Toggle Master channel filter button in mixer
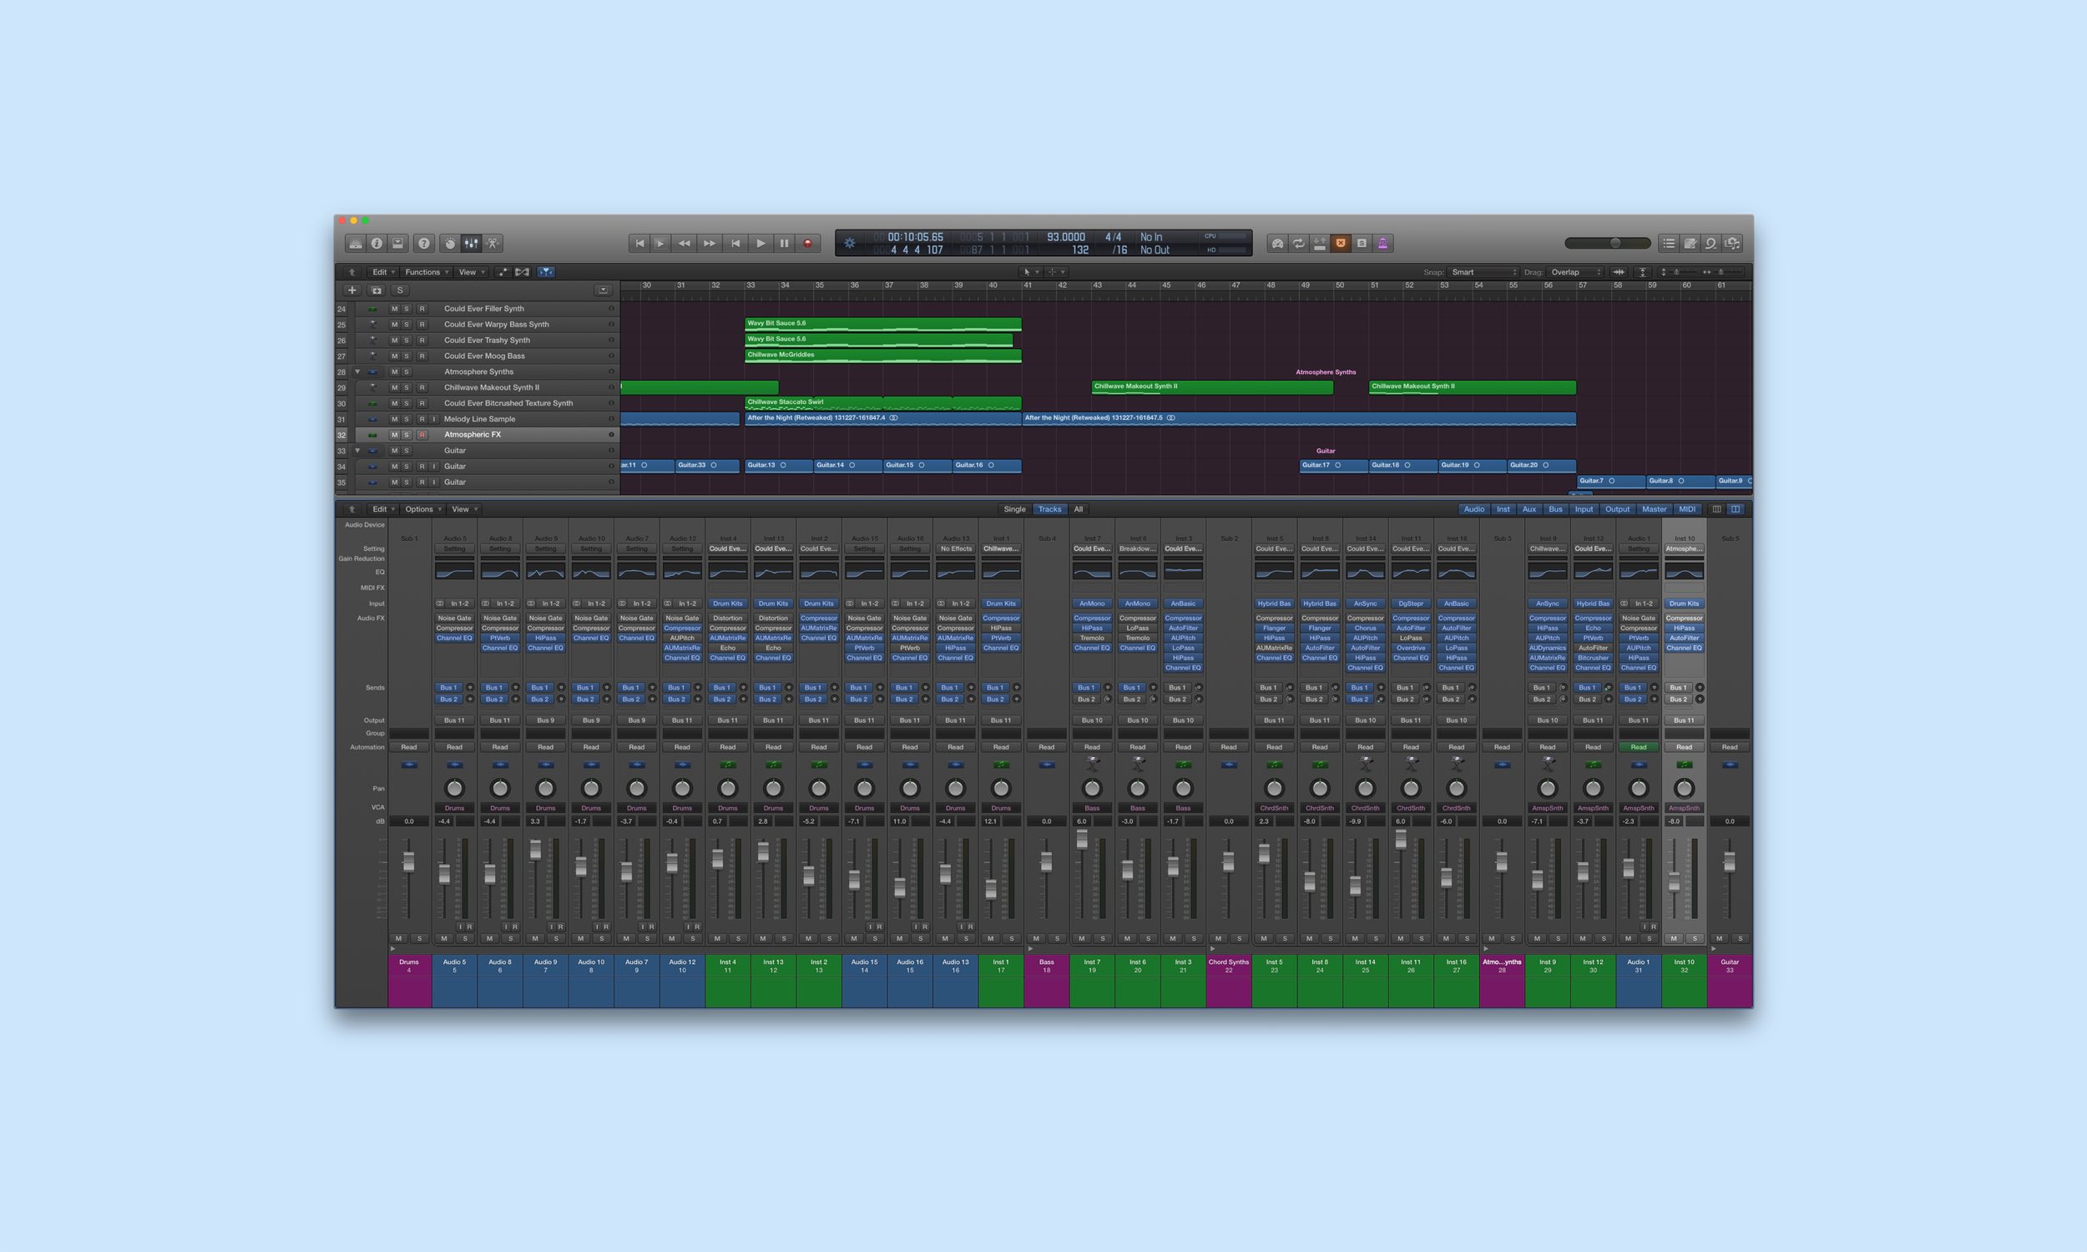Screen dimensions: 2087x1252 point(1654,509)
